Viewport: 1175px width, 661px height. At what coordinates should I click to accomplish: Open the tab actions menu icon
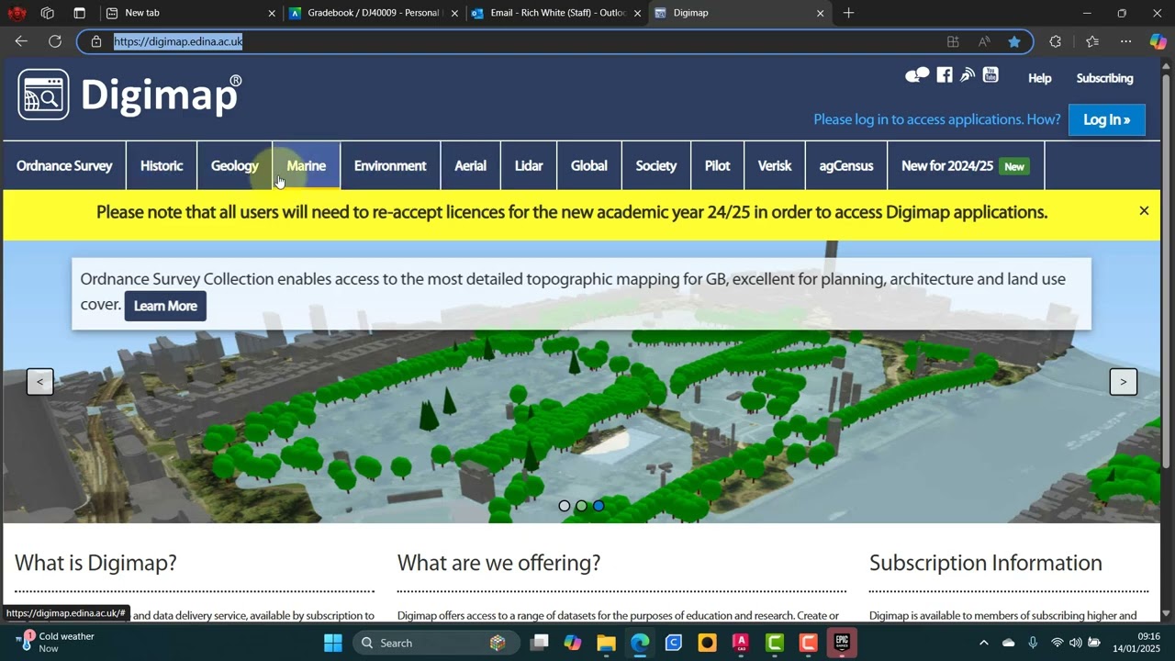79,13
